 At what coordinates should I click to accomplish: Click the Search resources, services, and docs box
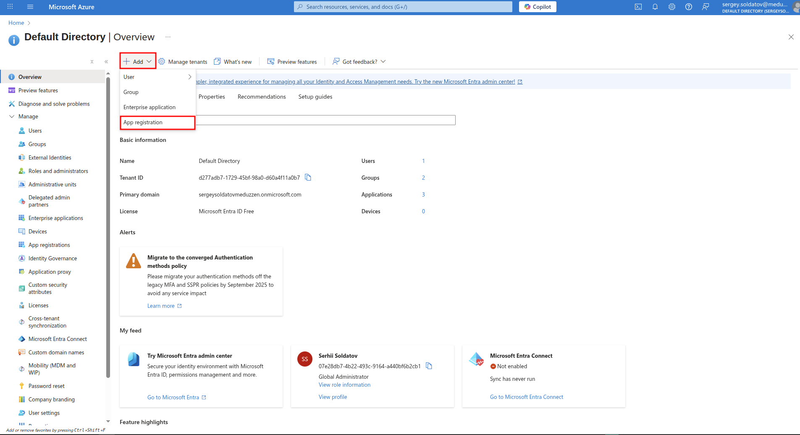tap(403, 7)
